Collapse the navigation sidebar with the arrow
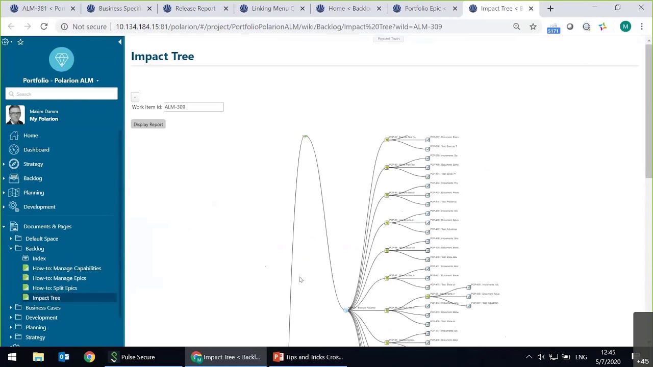This screenshot has height=367, width=653. (120, 42)
